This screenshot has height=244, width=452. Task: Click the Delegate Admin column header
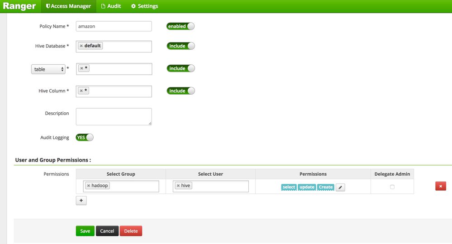392,174
